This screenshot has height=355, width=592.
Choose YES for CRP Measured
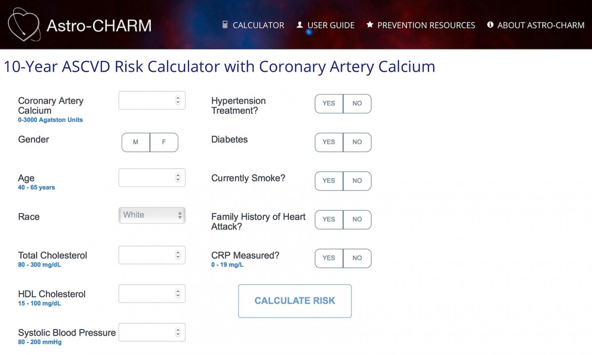point(329,258)
